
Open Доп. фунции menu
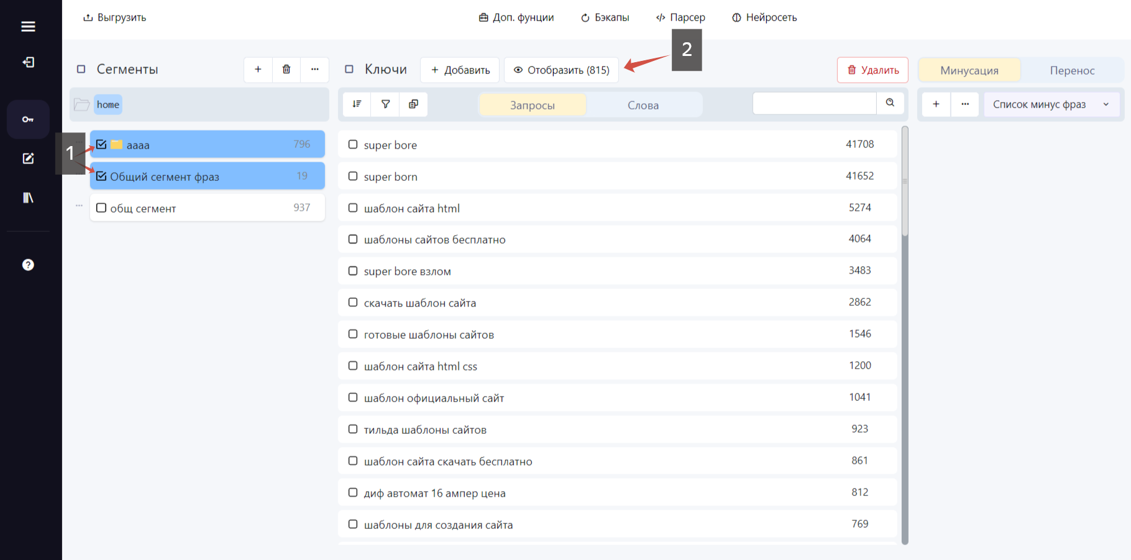tap(516, 17)
